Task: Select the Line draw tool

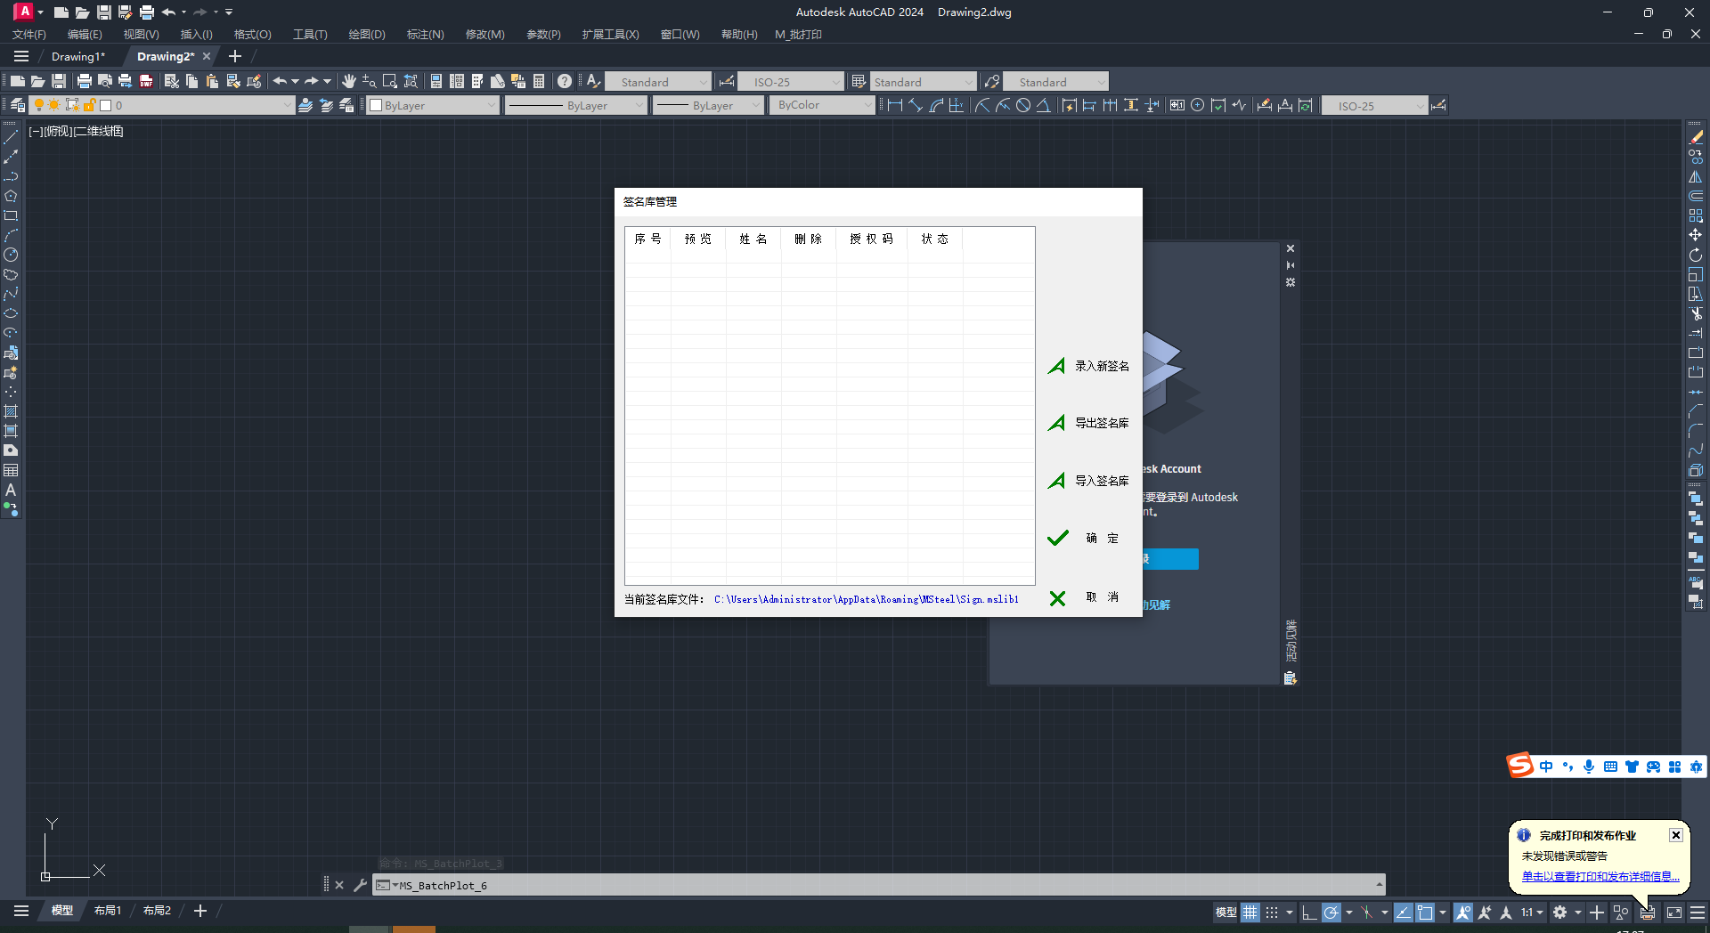Action: click(x=11, y=137)
